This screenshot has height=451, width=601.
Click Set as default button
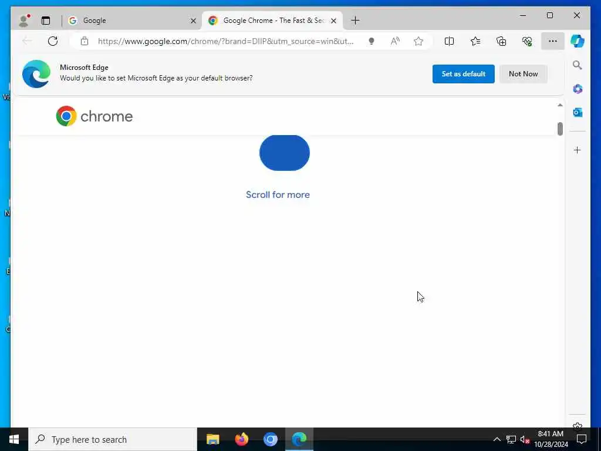[x=464, y=74]
